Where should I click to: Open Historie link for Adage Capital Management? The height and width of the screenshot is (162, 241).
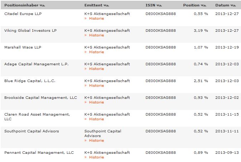point(96,69)
